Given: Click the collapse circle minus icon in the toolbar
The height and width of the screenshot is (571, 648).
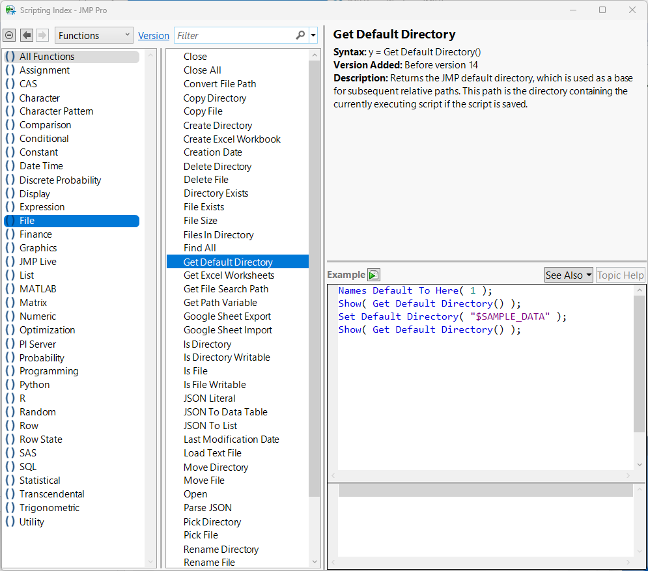Looking at the screenshot, I should [x=9, y=35].
